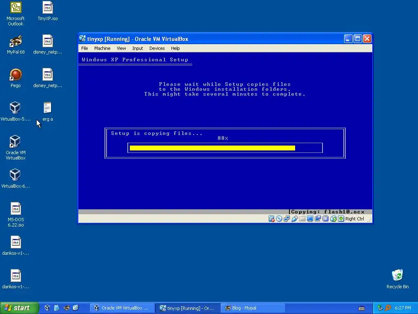Select the Microsoft Outlook desktop icon

[x=16, y=14]
